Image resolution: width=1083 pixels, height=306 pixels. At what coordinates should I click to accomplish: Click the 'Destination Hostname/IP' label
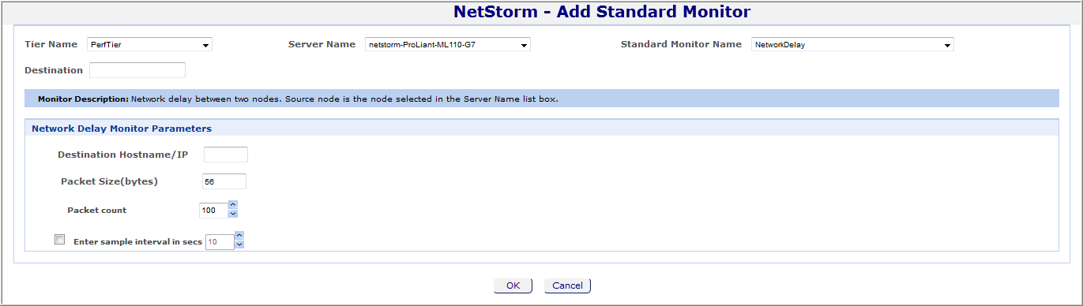coord(123,155)
